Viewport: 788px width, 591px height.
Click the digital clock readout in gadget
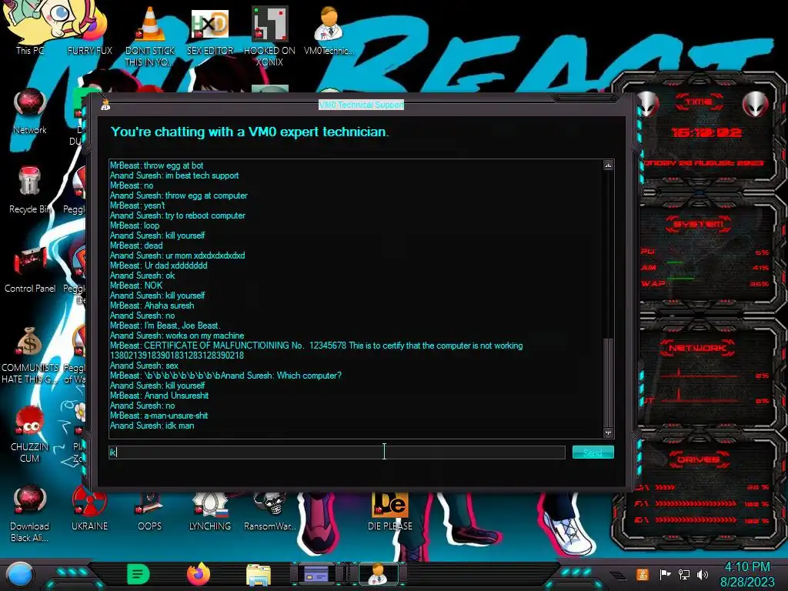click(706, 132)
